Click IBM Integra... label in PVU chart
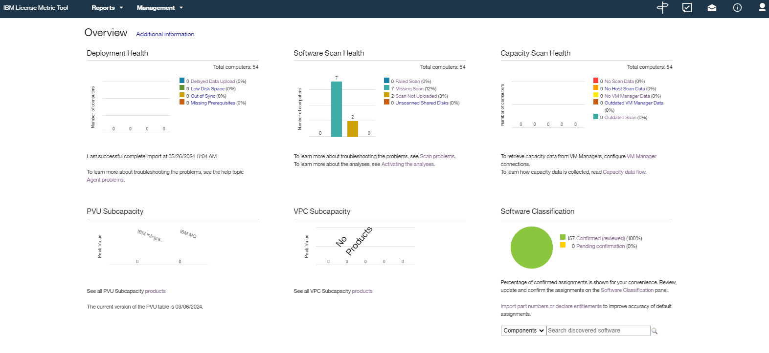 point(150,236)
